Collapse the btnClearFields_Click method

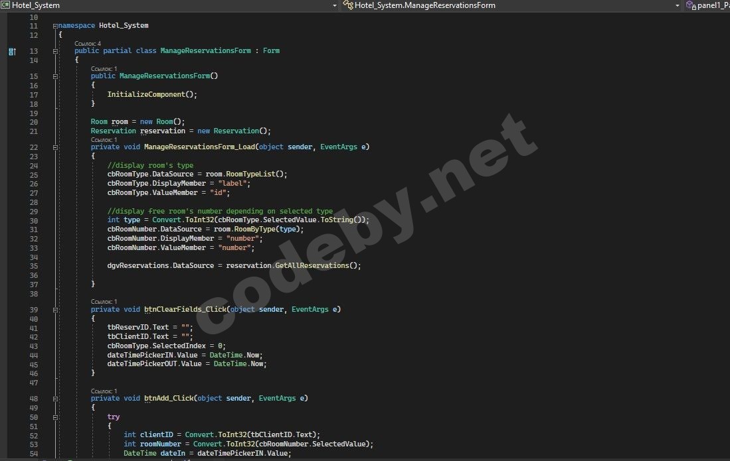[x=55, y=310]
